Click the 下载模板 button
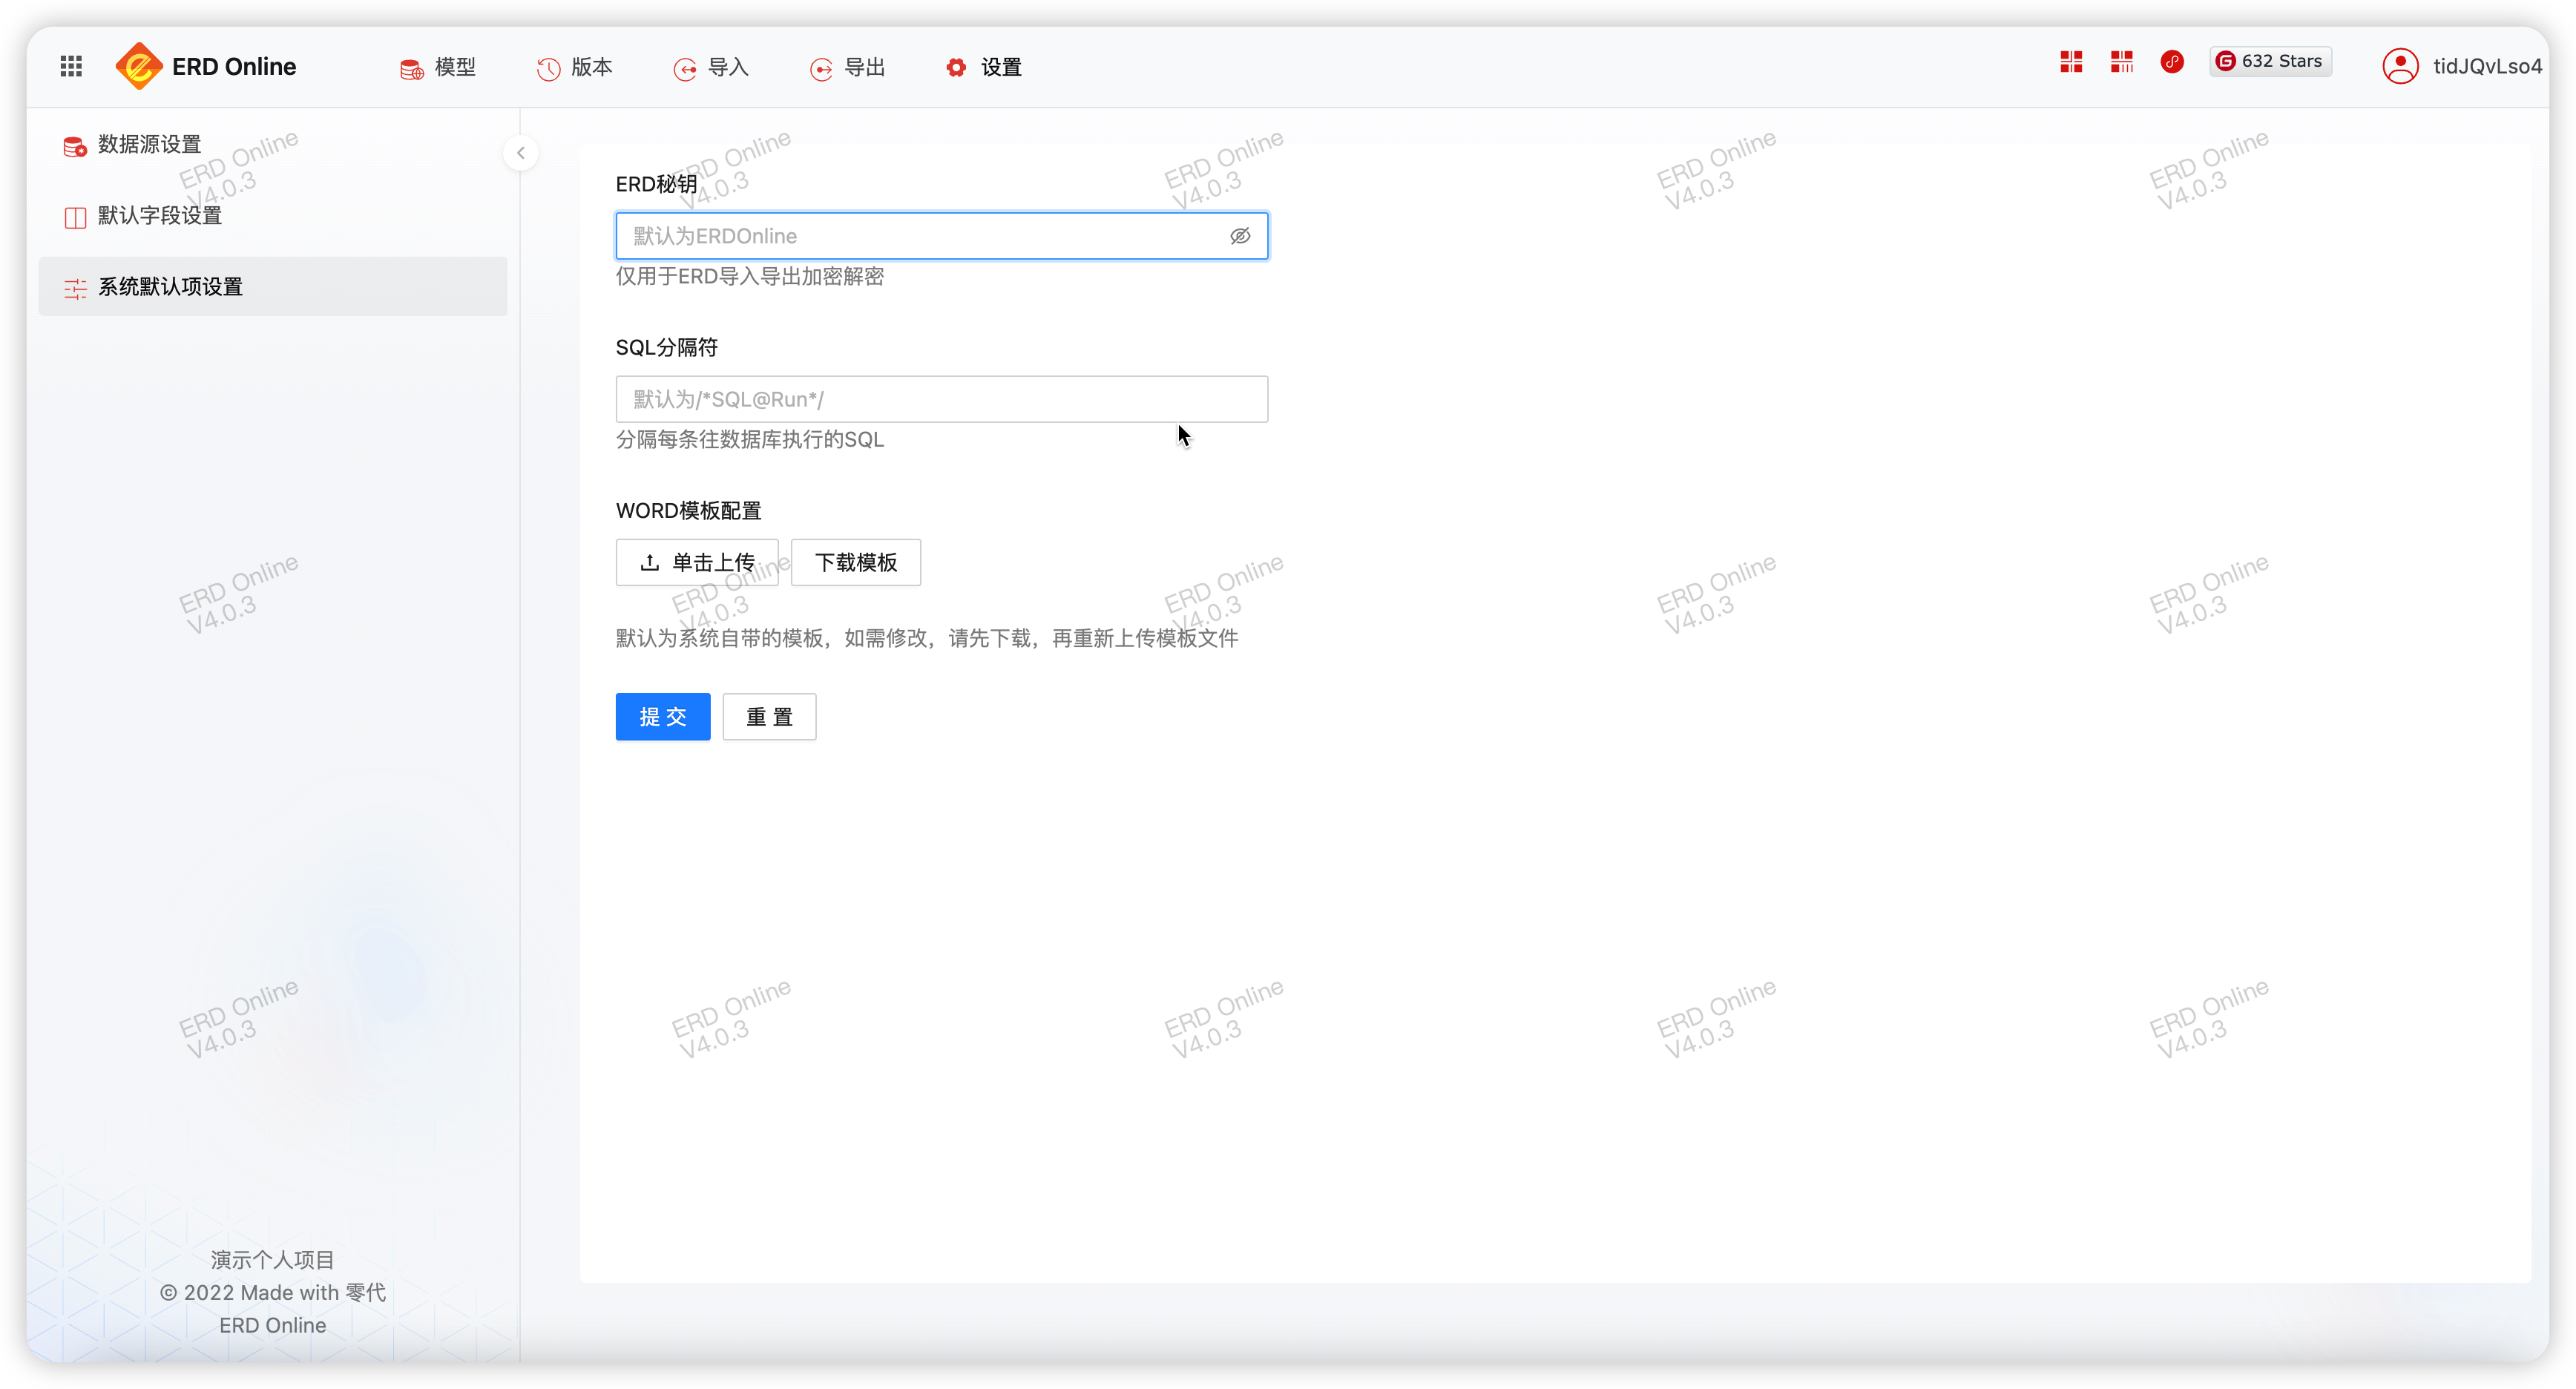This screenshot has width=2576, height=1389. tap(855, 562)
